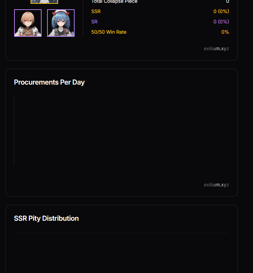
Task: Click the blue-haired character portrait
Action: [61, 23]
